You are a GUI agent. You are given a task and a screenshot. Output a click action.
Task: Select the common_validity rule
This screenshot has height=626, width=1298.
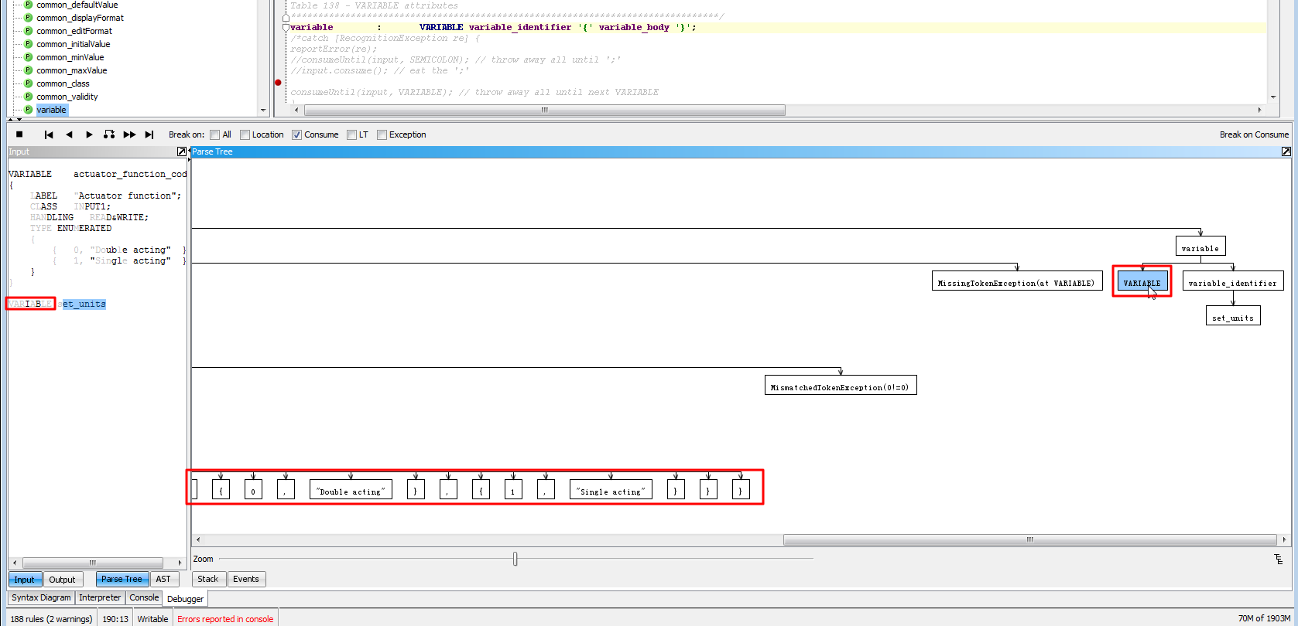click(67, 97)
